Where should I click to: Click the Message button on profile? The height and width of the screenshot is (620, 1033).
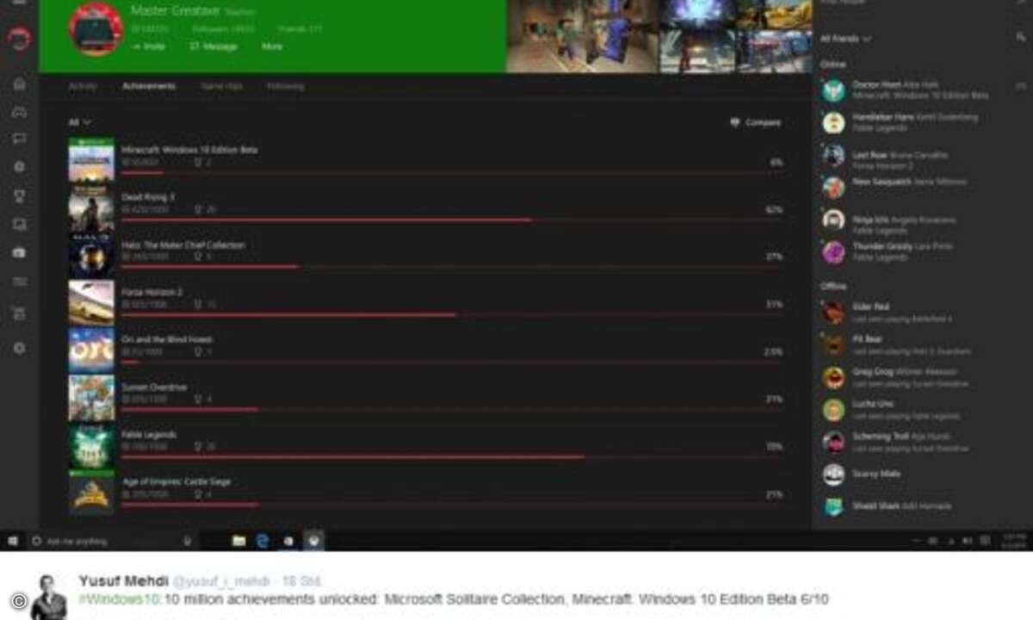pos(213,46)
